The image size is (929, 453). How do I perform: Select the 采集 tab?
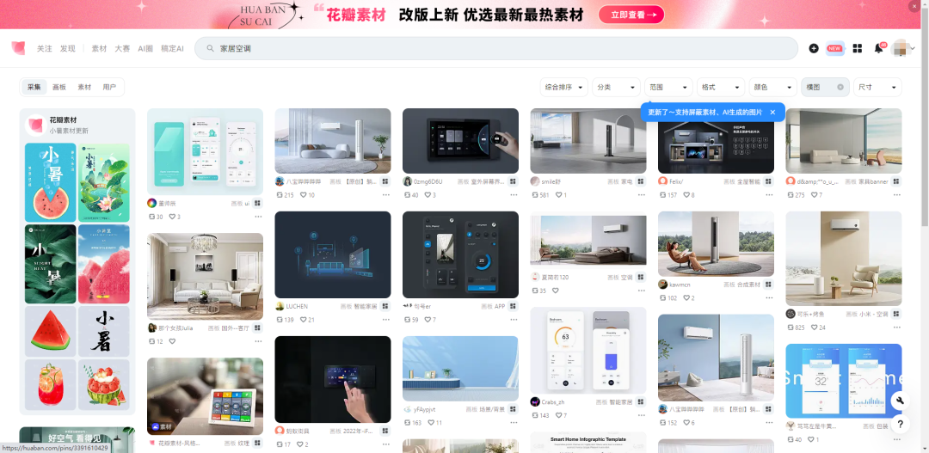coord(34,87)
